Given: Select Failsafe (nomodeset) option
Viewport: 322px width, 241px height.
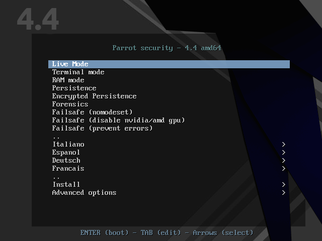Looking at the screenshot, I should point(92,112).
